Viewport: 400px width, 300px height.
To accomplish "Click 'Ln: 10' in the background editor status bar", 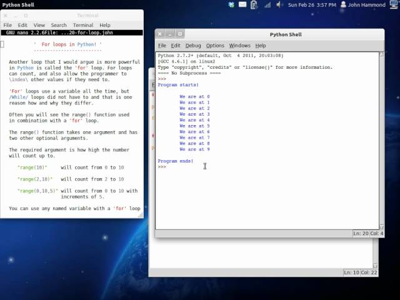I will point(351,272).
